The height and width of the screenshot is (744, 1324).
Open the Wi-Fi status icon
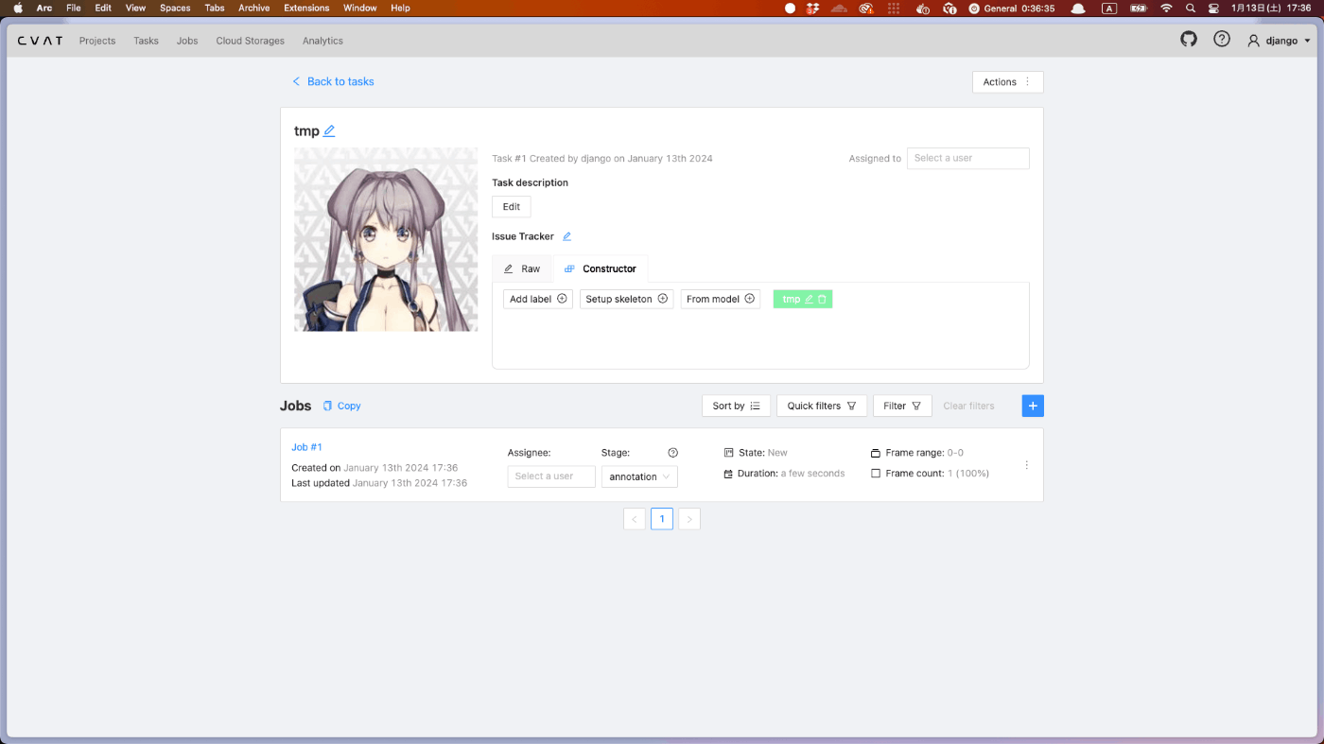coord(1166,8)
